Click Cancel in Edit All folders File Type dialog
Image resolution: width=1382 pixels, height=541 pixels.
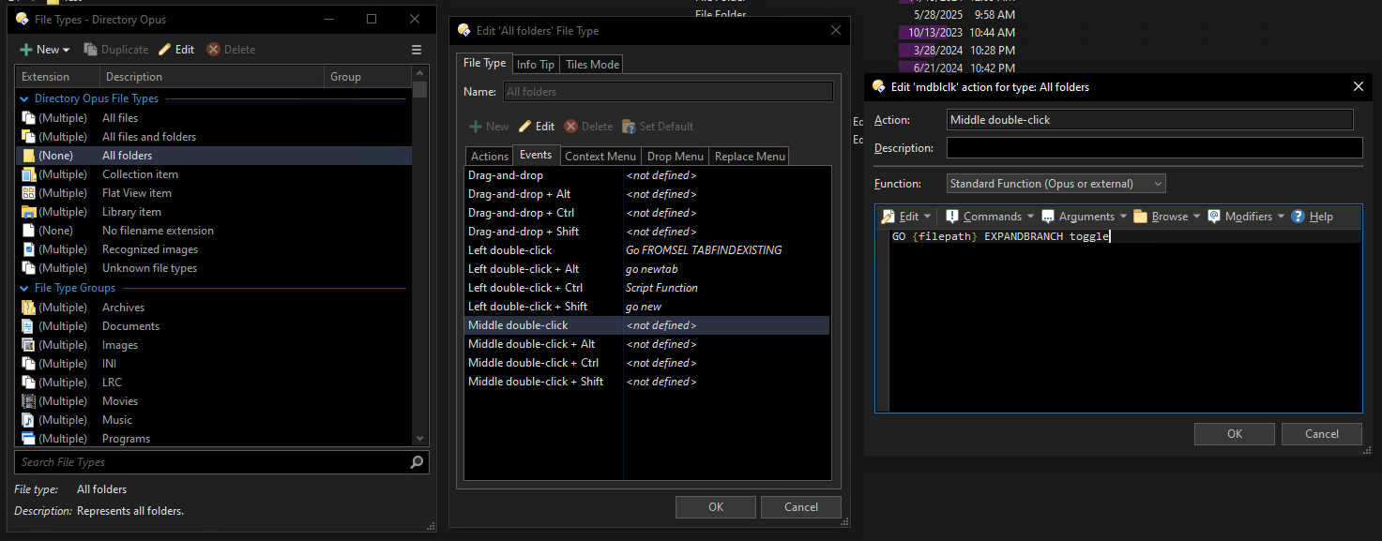point(801,507)
